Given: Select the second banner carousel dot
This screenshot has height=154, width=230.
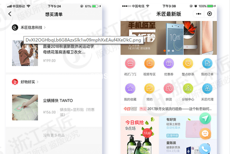Looking at the screenshot, I should point(169,51).
